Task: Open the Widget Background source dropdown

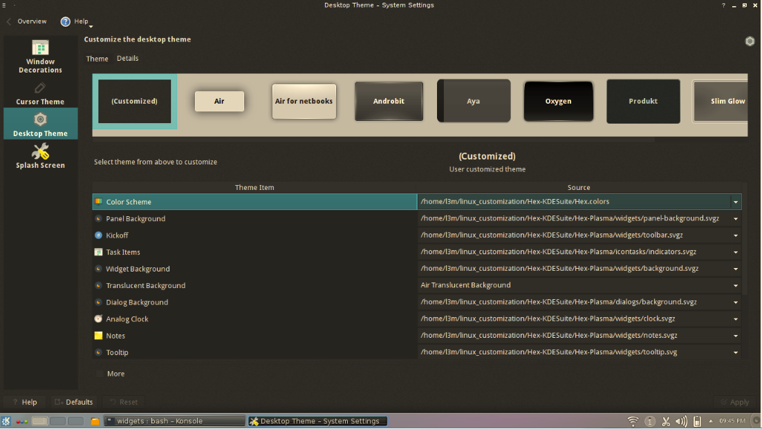Action: pos(736,269)
